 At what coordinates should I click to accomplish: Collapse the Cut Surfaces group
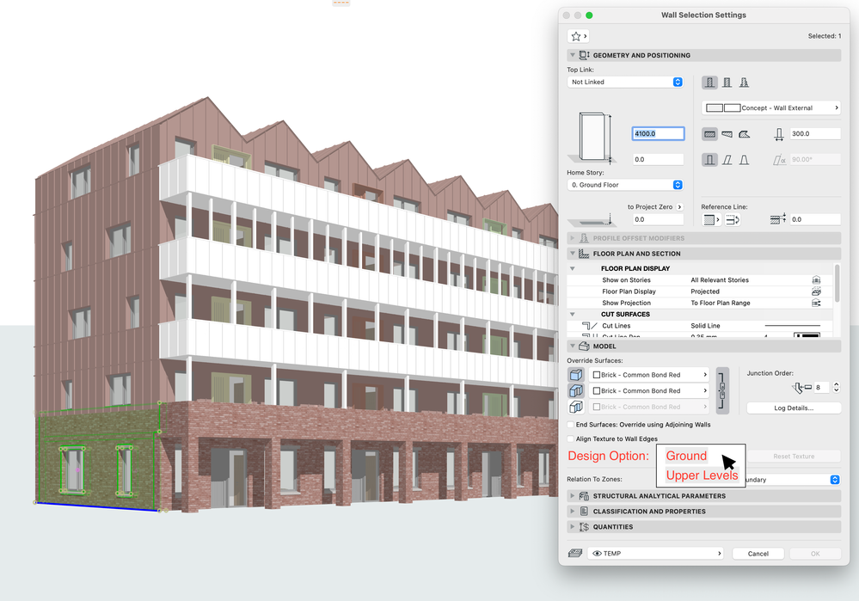[572, 315]
